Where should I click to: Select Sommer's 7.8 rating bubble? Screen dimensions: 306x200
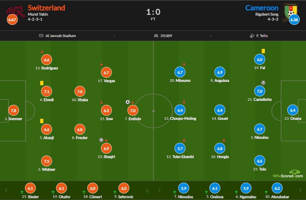click(13, 110)
